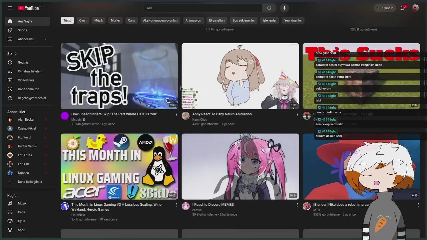Select the Animasyon filter chip
Viewport: 427px width, 240px height.
[x=193, y=20]
